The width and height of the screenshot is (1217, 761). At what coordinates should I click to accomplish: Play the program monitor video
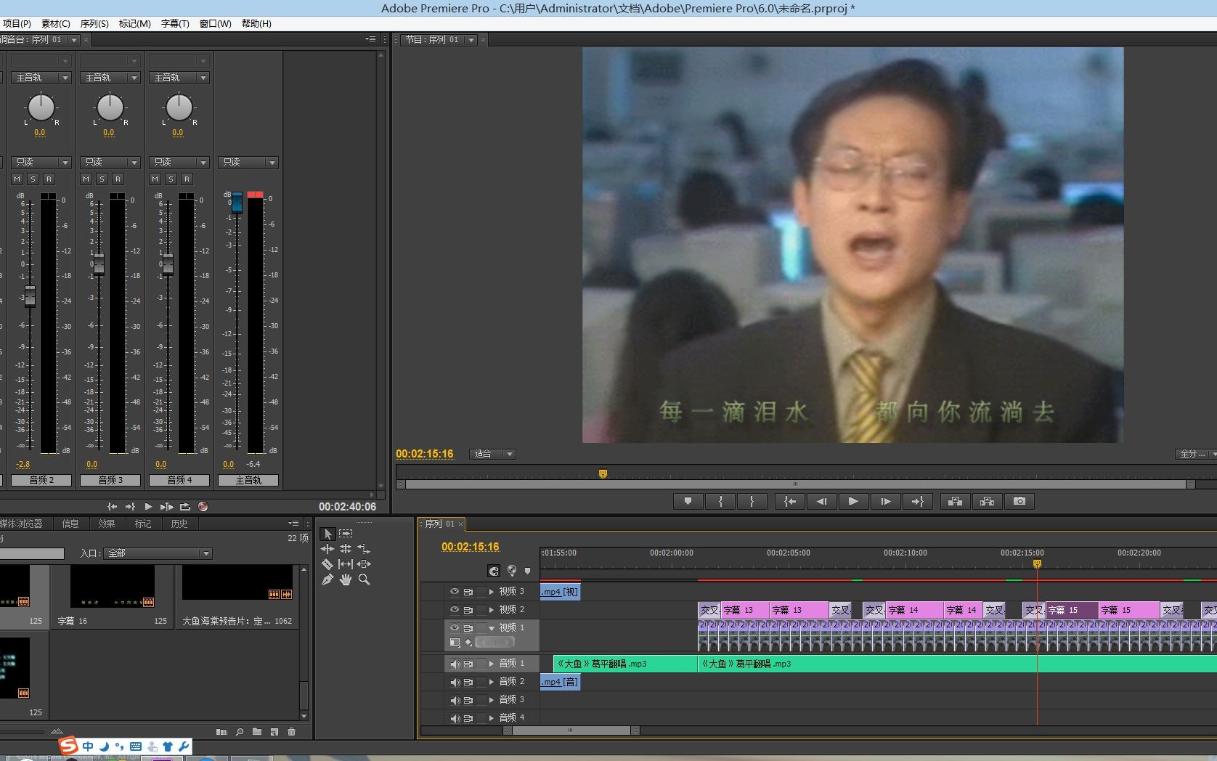[x=853, y=501]
